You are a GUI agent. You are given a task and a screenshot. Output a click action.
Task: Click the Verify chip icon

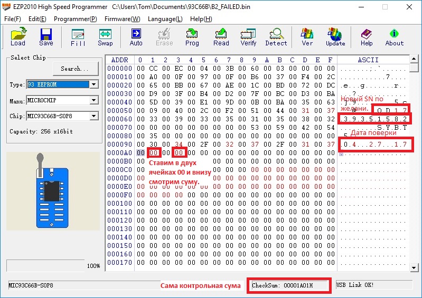click(248, 37)
